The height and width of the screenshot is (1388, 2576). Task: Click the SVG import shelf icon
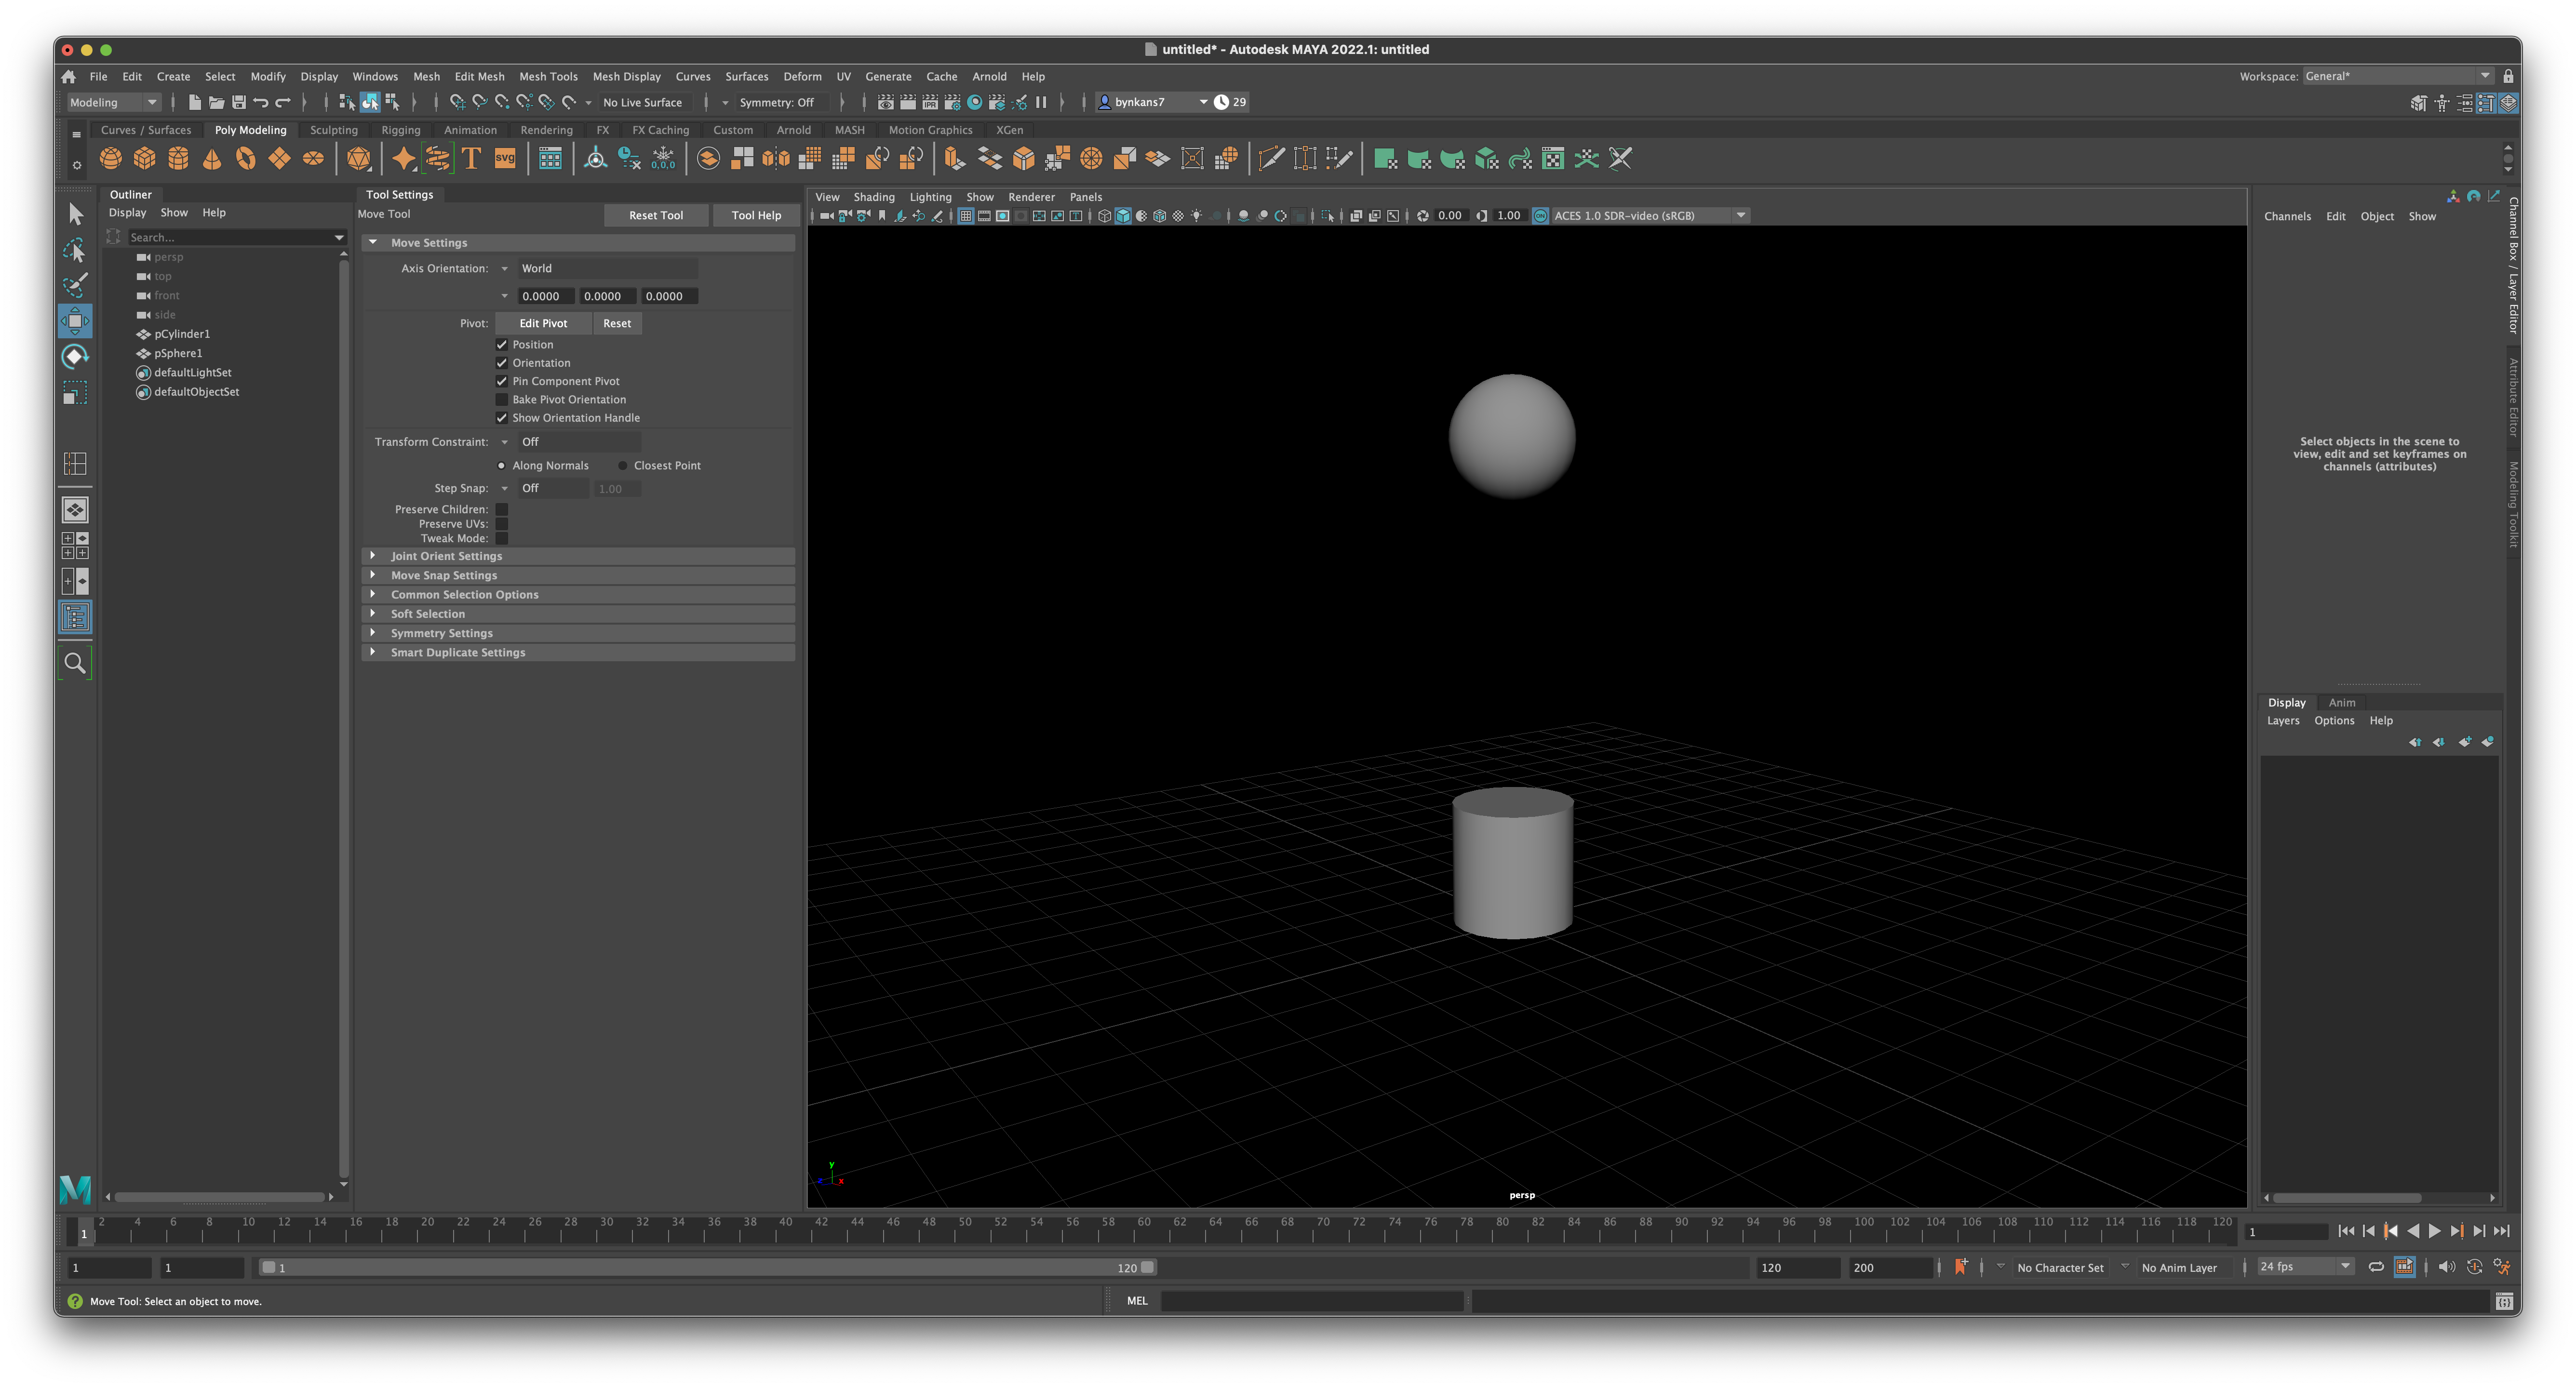tap(505, 159)
